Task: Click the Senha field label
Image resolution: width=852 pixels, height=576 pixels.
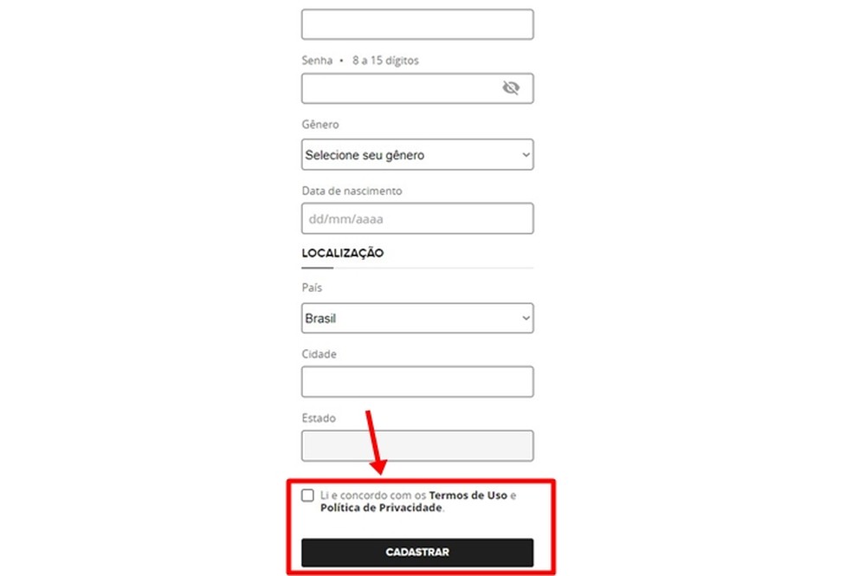Action: click(x=317, y=61)
